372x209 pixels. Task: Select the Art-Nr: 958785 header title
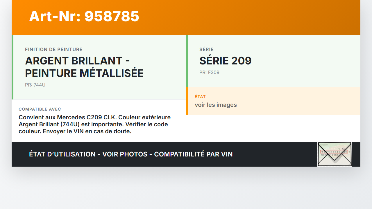tap(84, 16)
